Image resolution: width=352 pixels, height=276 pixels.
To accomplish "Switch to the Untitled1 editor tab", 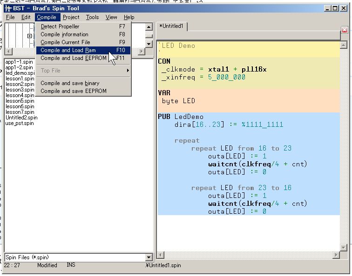I will coord(172,26).
